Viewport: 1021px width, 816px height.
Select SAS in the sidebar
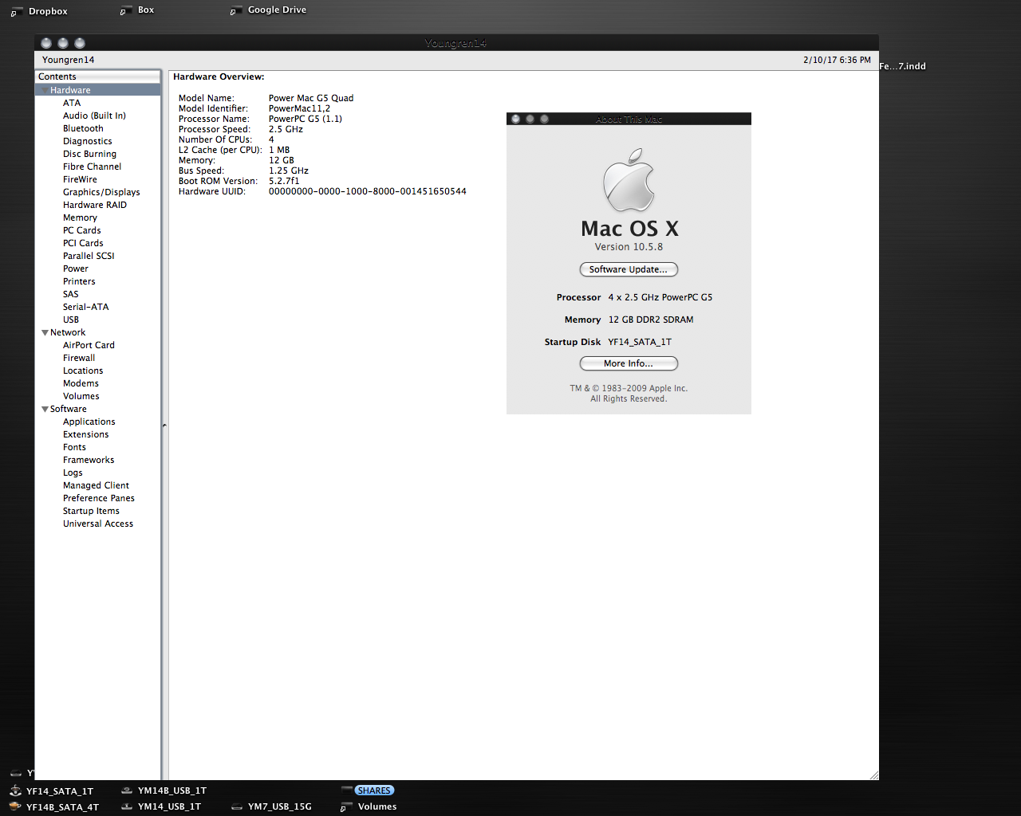71,294
